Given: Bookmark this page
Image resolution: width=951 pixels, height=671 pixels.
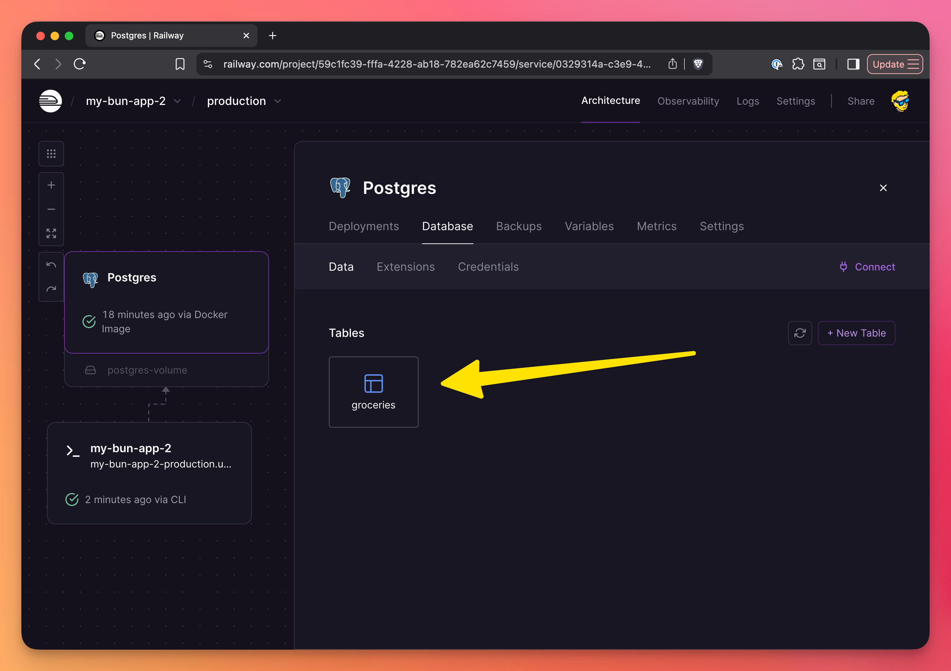Looking at the screenshot, I should click(x=180, y=64).
